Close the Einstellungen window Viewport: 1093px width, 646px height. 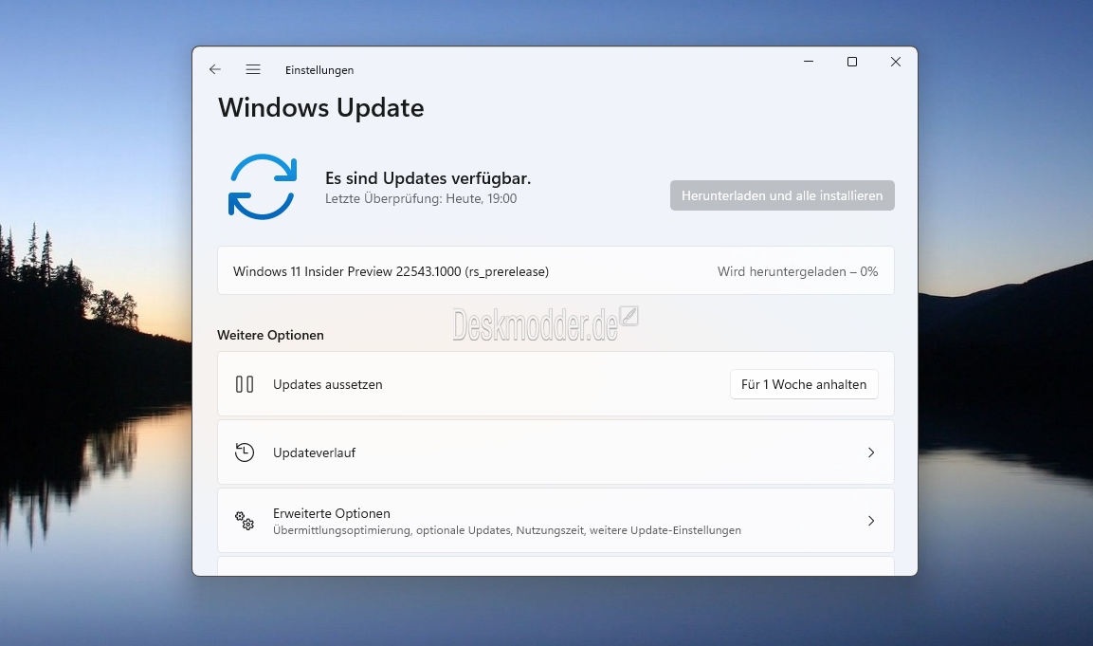click(896, 62)
